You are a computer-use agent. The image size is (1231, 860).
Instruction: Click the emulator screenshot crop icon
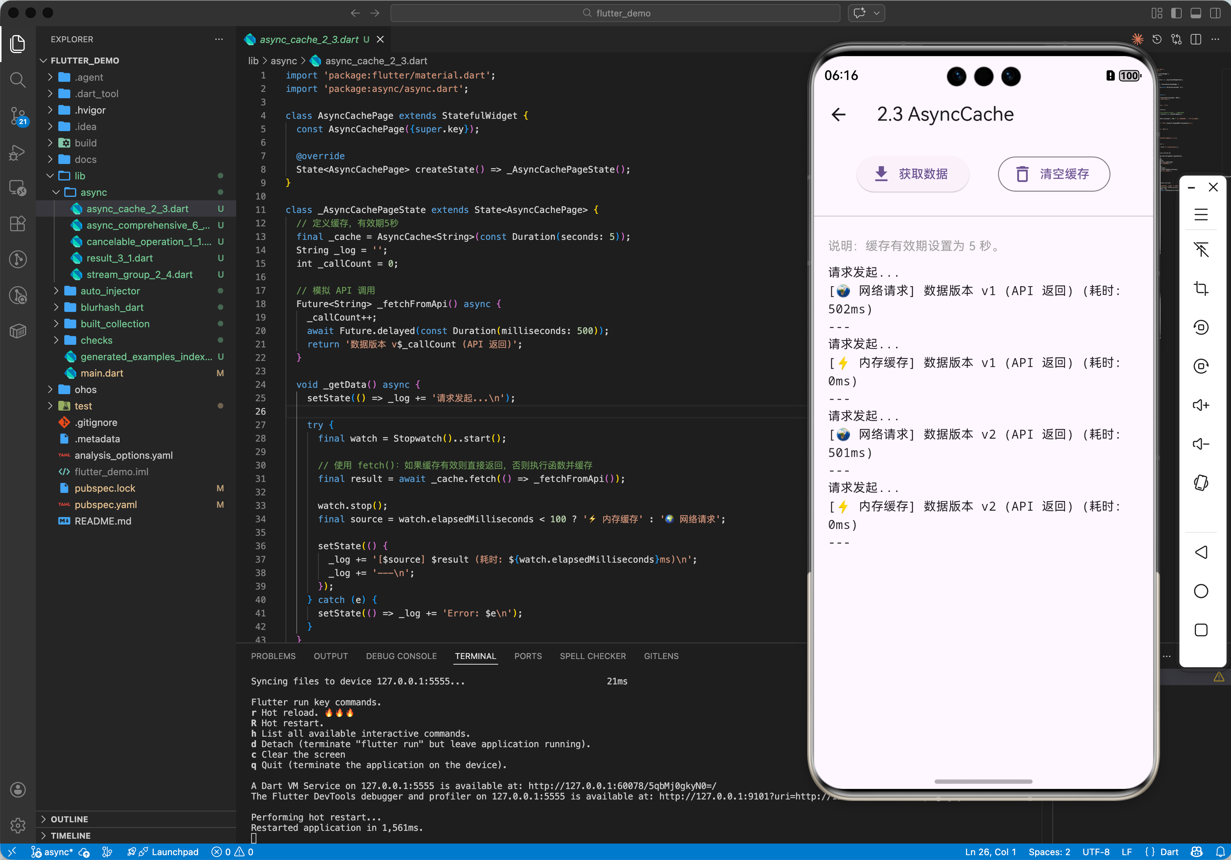(1200, 288)
